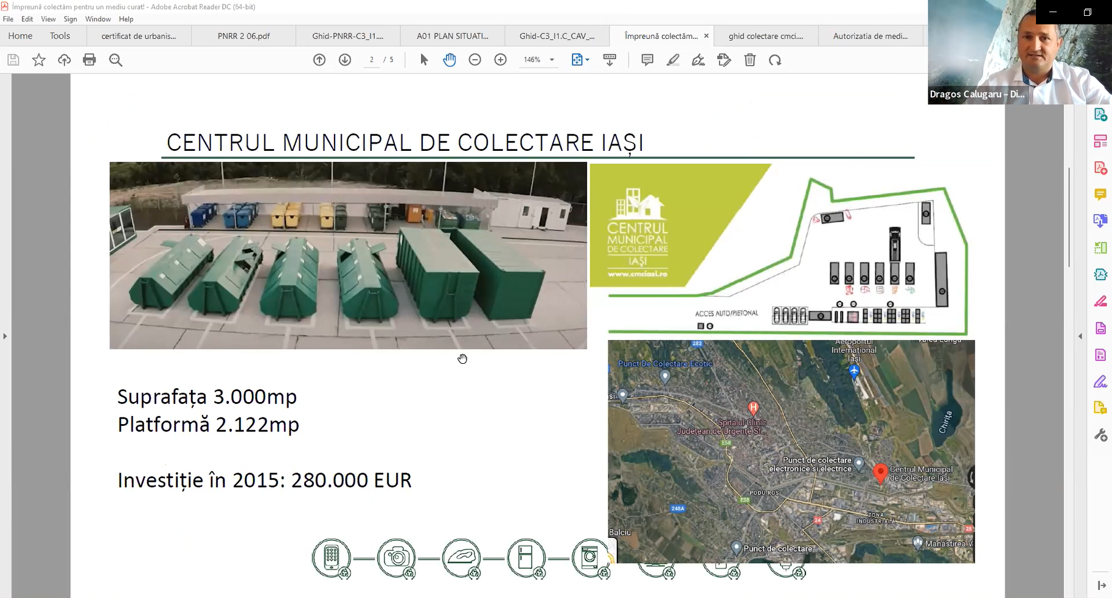Open fit page options icon
The height and width of the screenshot is (598, 1112).
[x=580, y=60]
